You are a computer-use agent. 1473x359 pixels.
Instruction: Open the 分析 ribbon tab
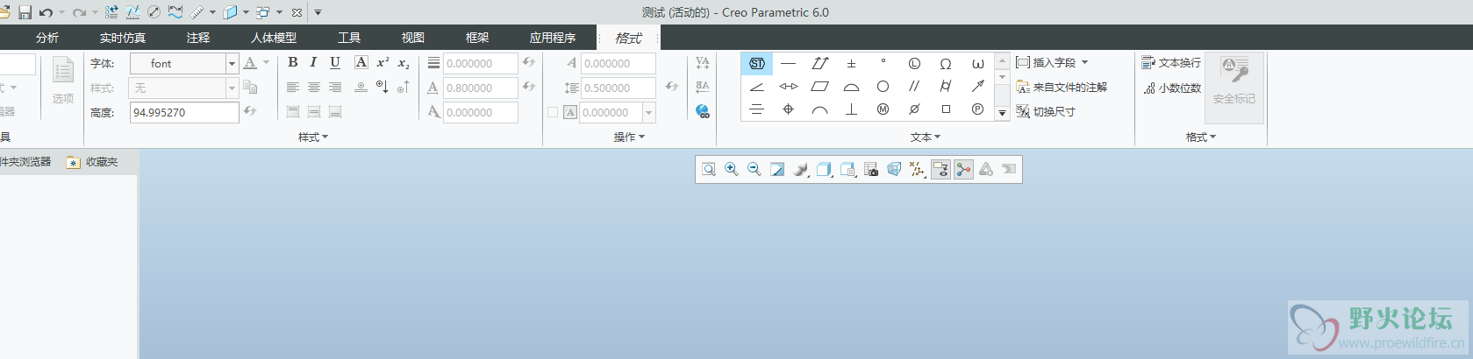pyautogui.click(x=47, y=38)
